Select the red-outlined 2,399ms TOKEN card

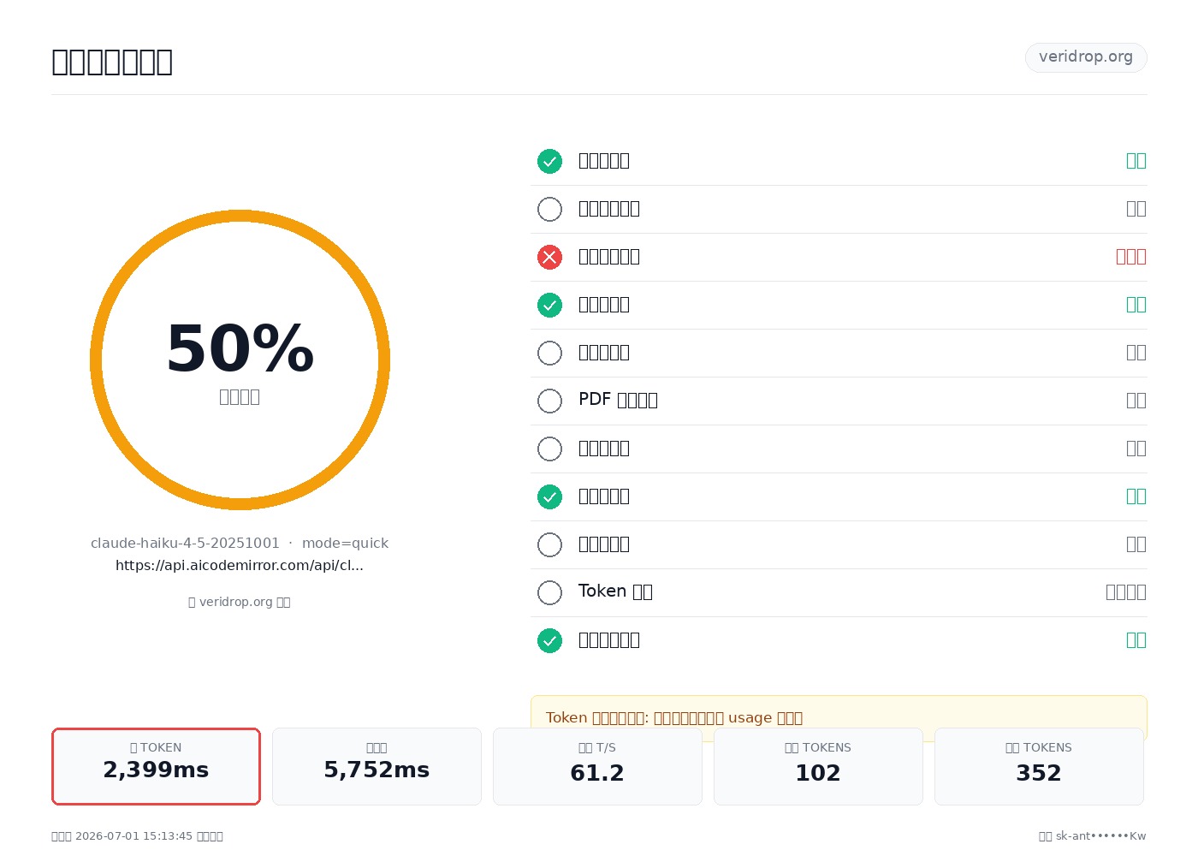pos(156,766)
